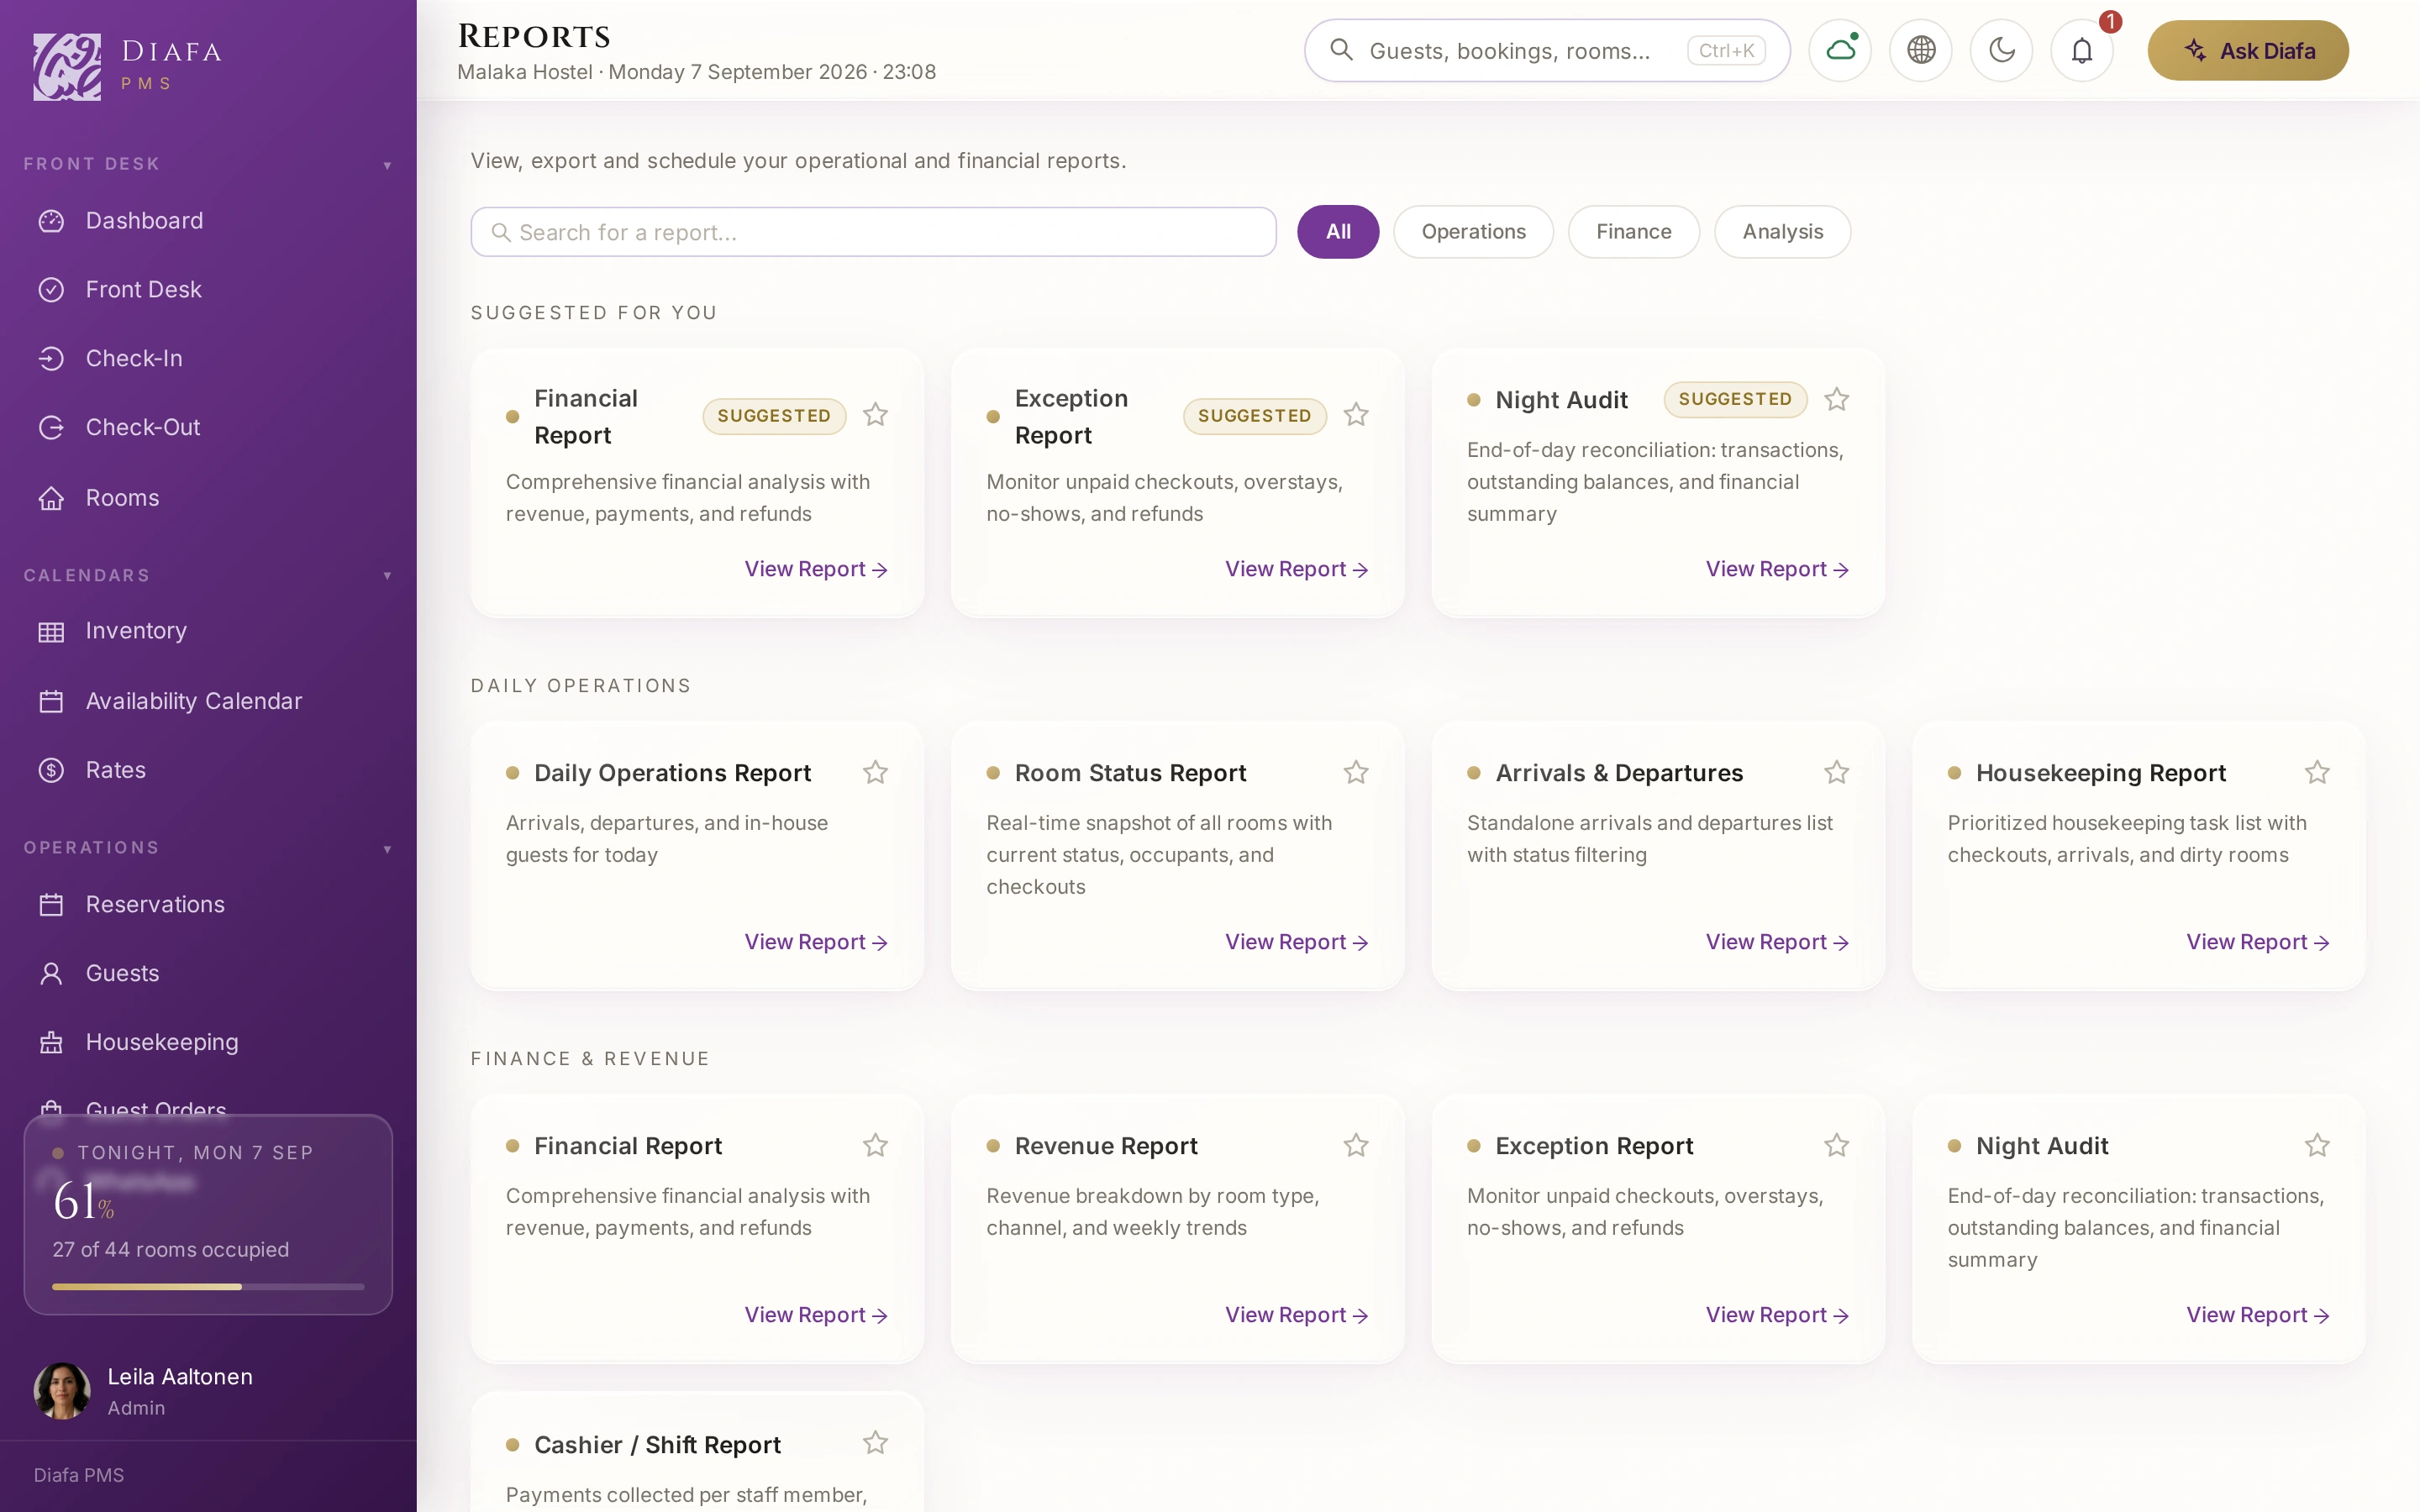
Task: Open Reservations in sidebar
Action: point(155,905)
